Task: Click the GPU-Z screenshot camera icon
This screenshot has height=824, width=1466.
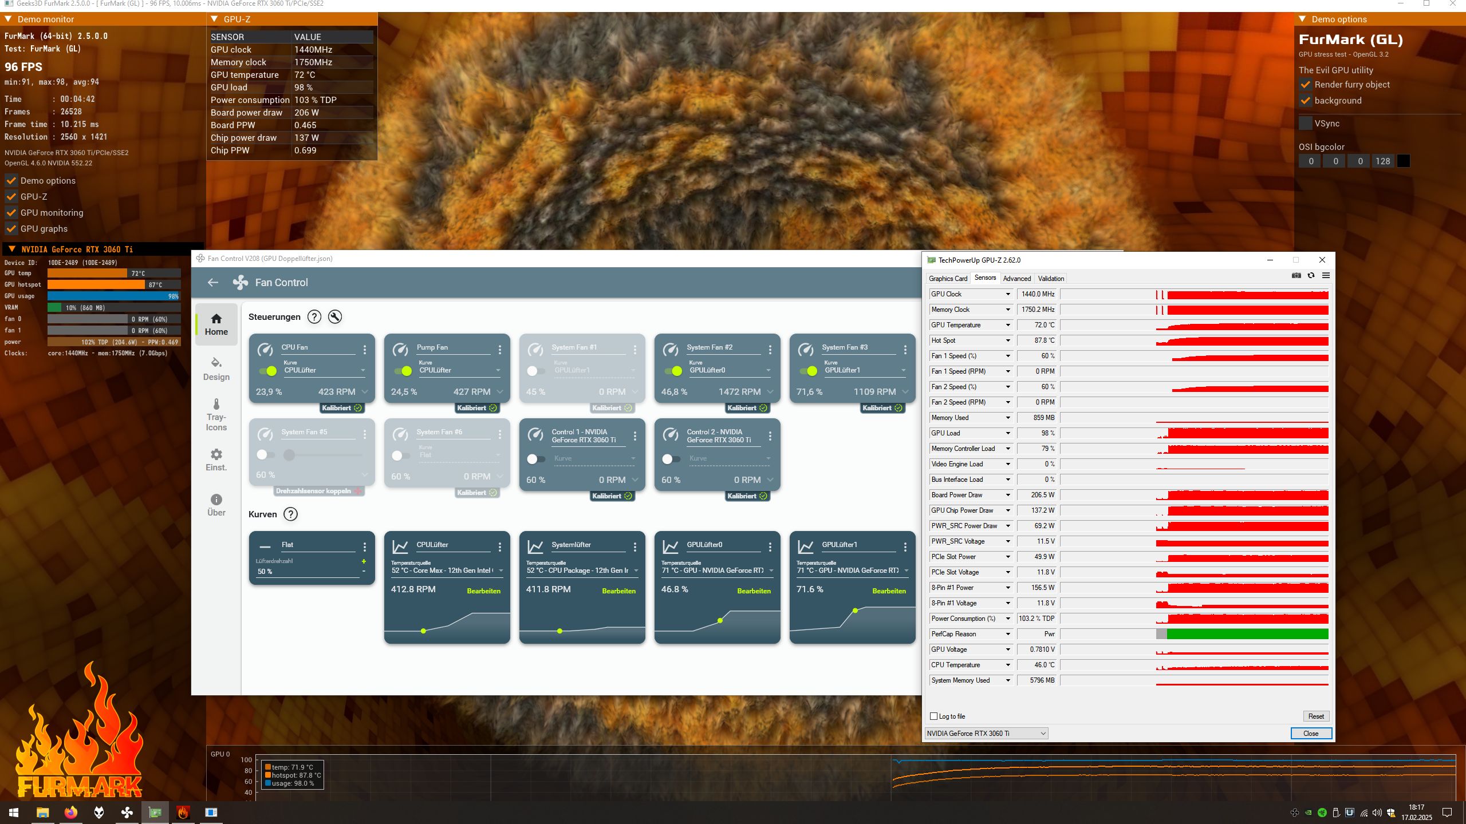Action: coord(1296,275)
